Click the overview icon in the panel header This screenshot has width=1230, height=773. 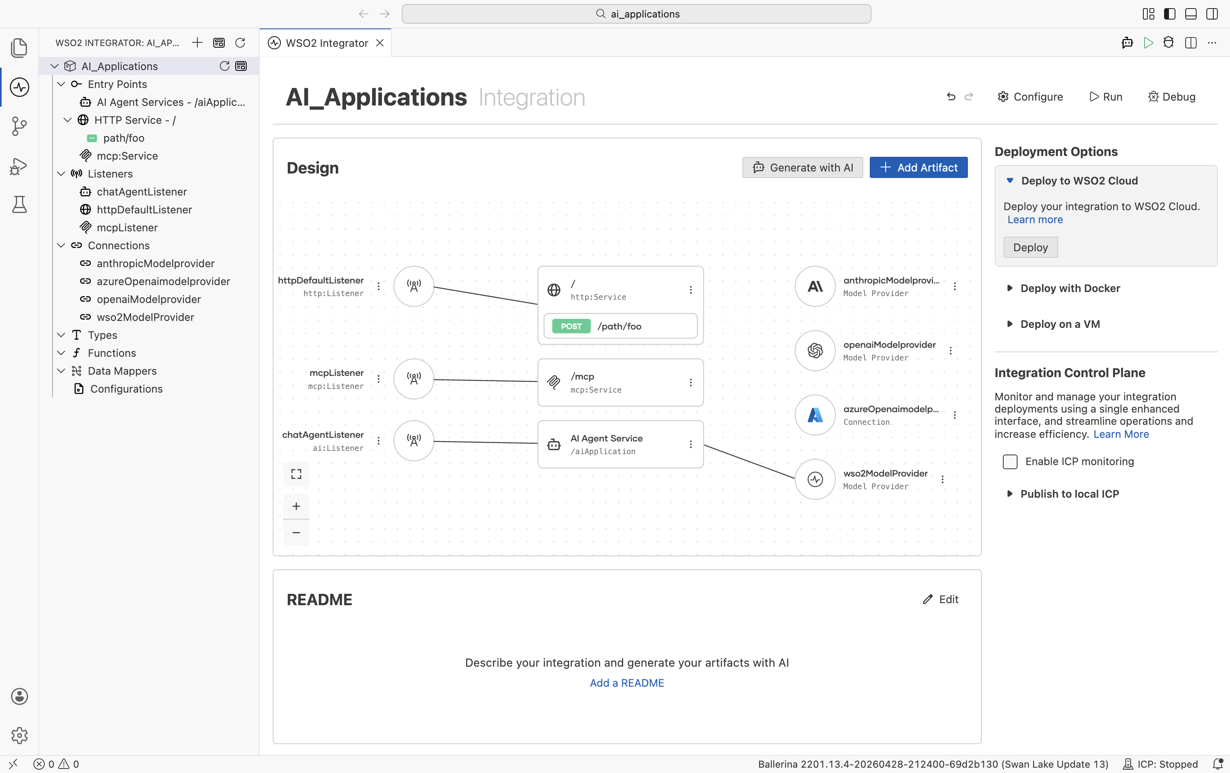click(219, 42)
